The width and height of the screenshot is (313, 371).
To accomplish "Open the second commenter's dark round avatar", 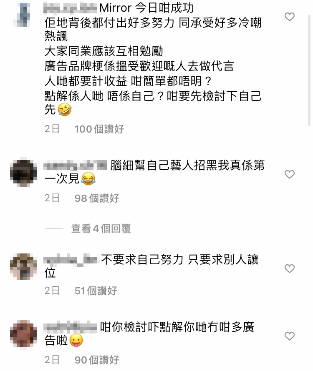I will [x=23, y=172].
